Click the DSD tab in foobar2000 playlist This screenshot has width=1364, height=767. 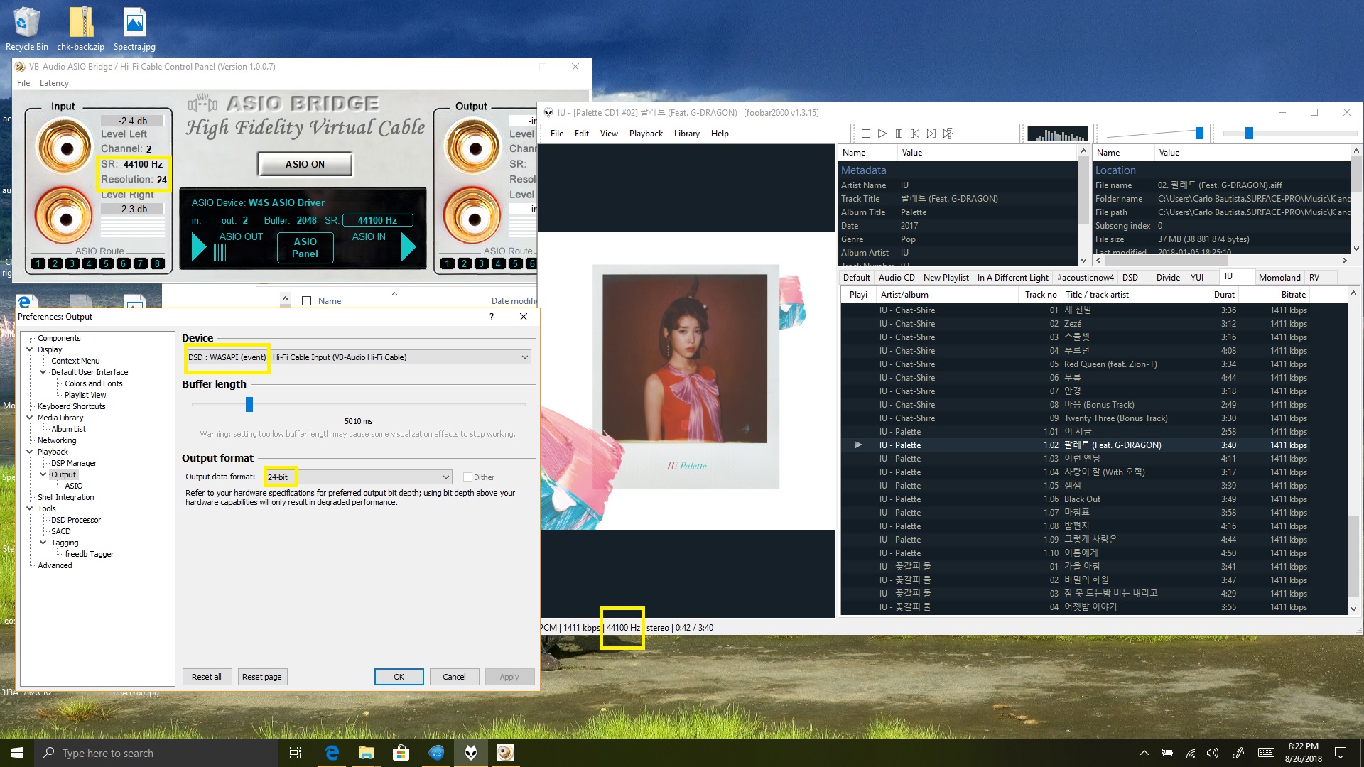1131,276
